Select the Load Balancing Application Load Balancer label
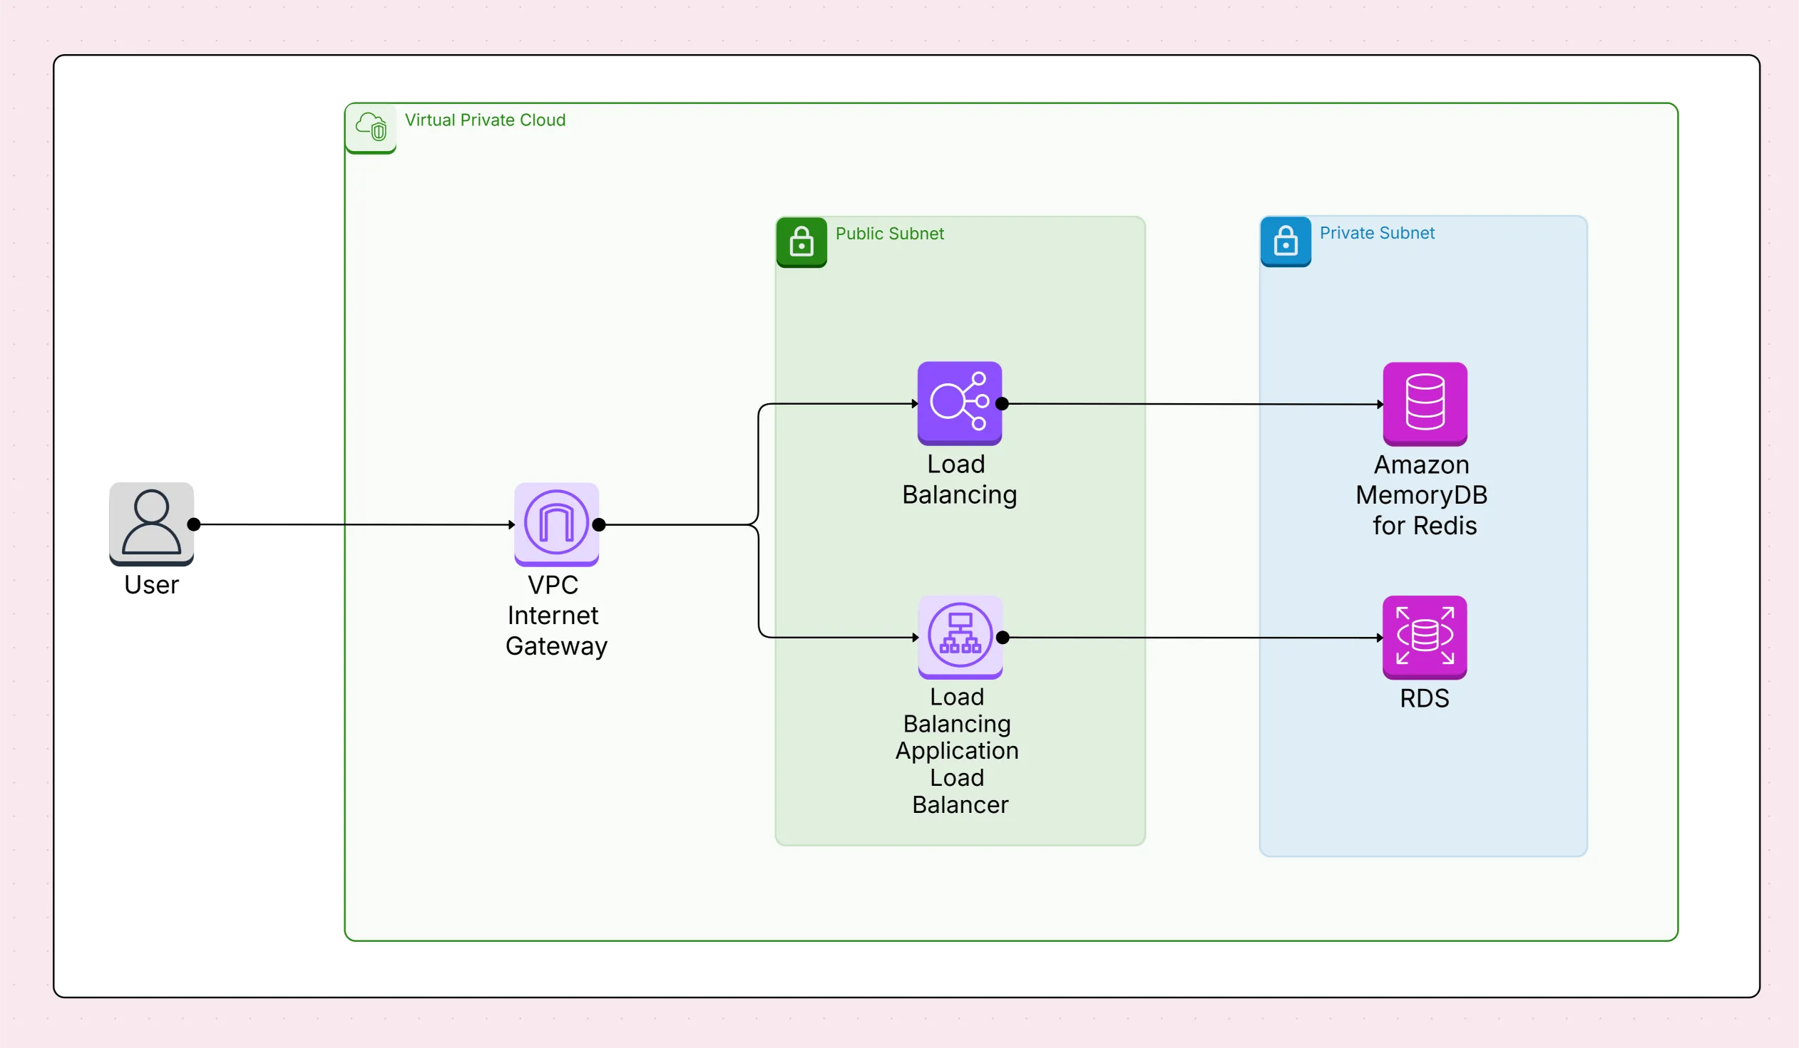 point(958,749)
